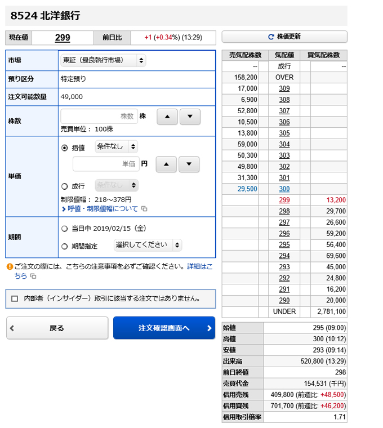The width and height of the screenshot is (383, 428).
Task: Open 指値 条件なし dropdown
Action: (116, 146)
